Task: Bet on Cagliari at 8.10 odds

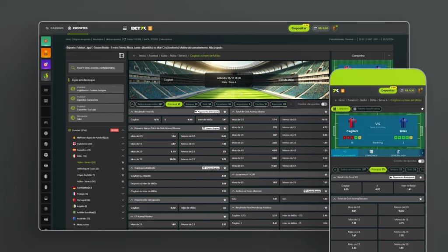Action: 145,119
